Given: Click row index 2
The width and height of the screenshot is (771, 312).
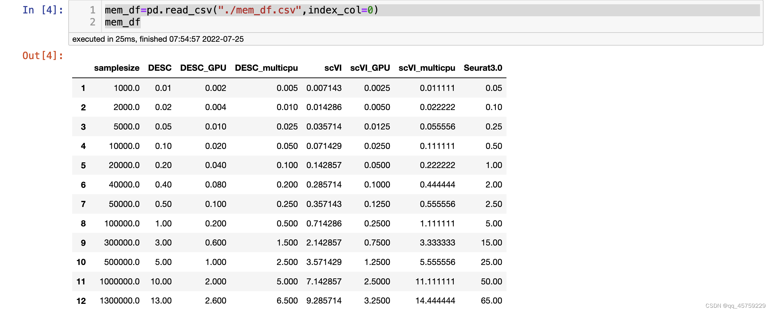Looking at the screenshot, I should click(x=83, y=108).
